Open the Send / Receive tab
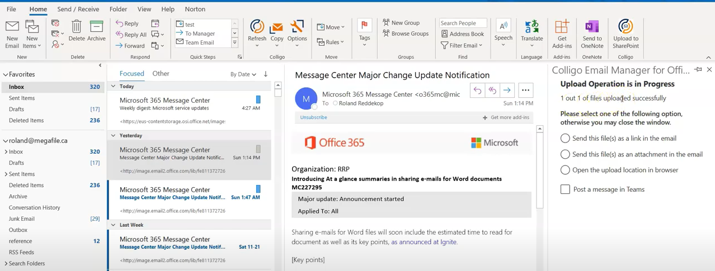 click(78, 9)
